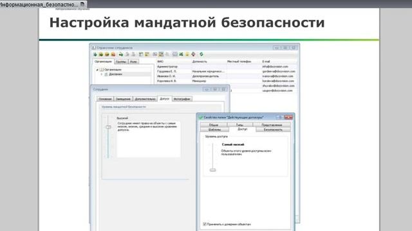Expand the Docsvision tree node arrow
412x231 pixels.
pyautogui.click(x=102, y=74)
